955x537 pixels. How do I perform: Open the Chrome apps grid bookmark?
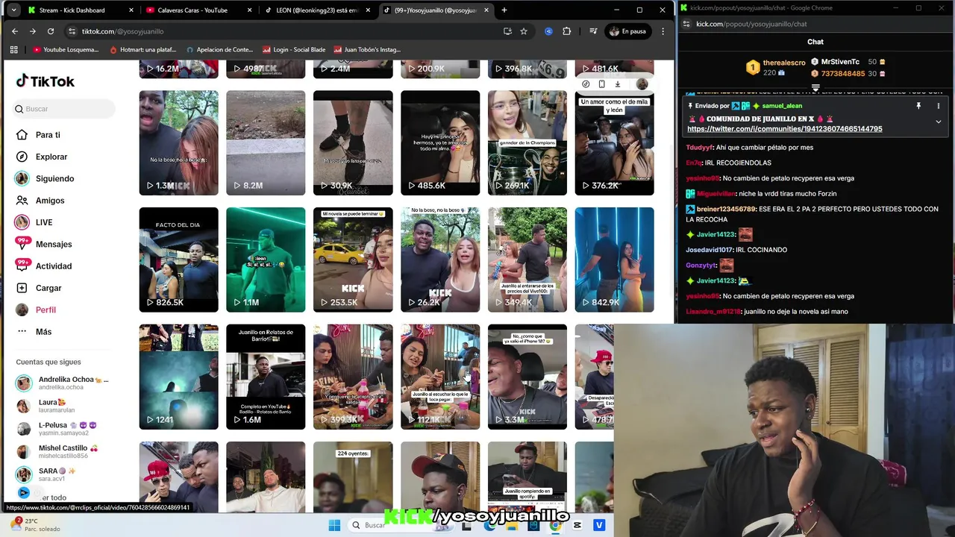pyautogui.click(x=13, y=50)
